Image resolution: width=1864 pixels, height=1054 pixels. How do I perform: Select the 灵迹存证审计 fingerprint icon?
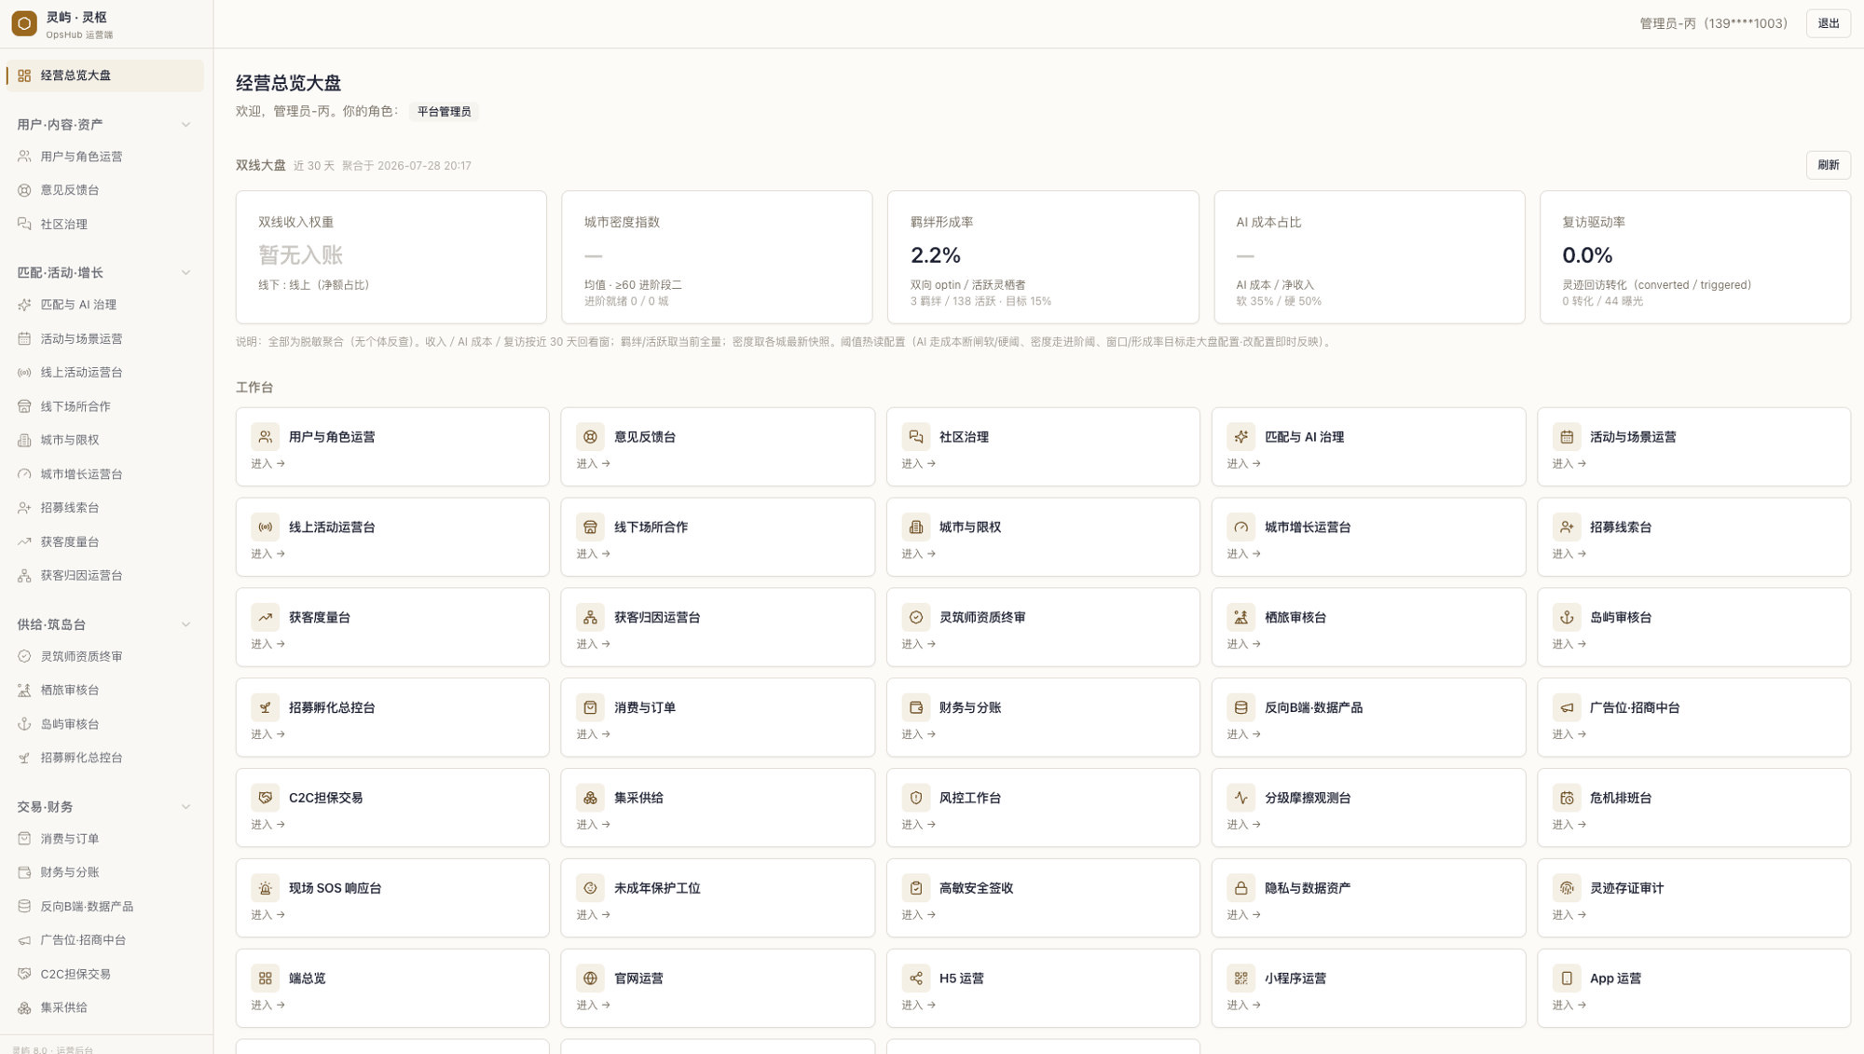(1566, 888)
